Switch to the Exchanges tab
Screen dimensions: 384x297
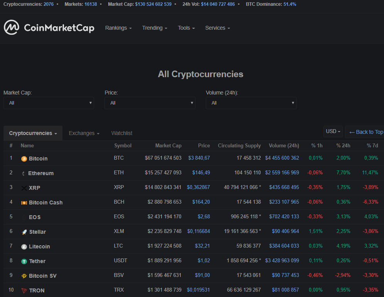point(84,133)
